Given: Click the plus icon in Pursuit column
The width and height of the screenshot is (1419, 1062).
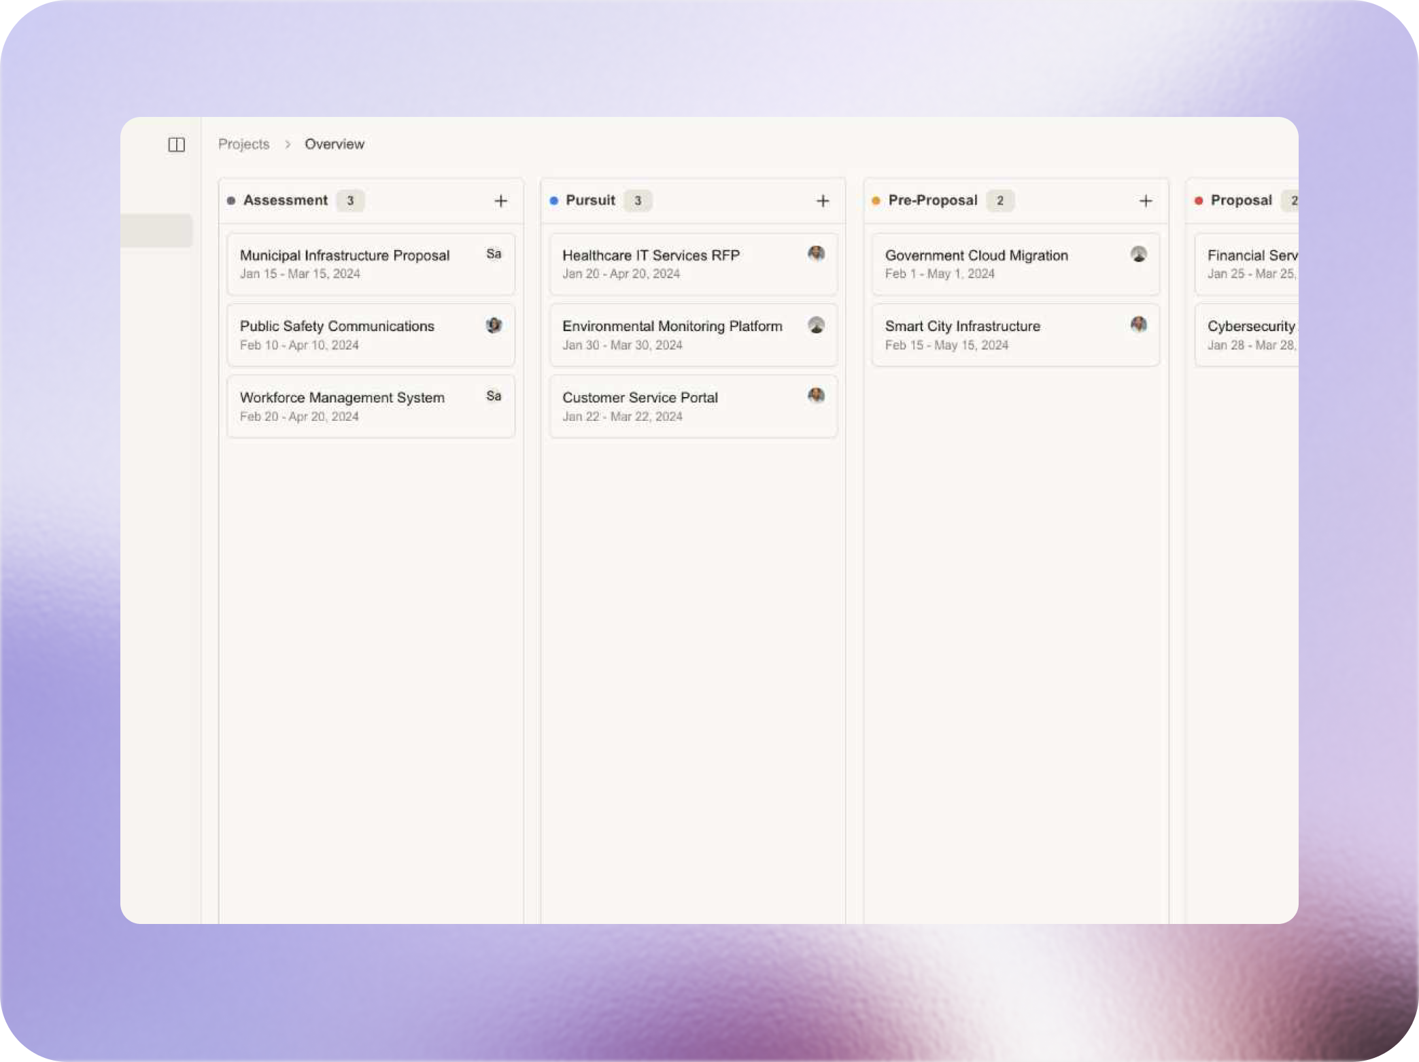Looking at the screenshot, I should point(823,201).
